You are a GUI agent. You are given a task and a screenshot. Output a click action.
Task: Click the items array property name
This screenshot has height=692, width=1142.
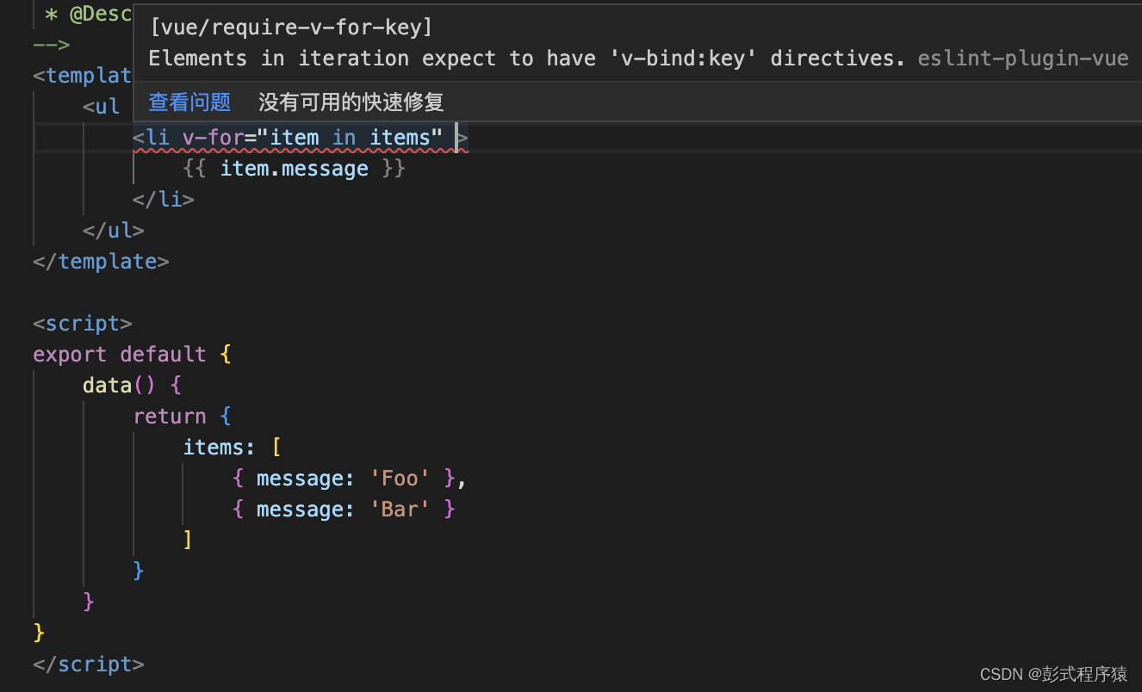(x=214, y=448)
